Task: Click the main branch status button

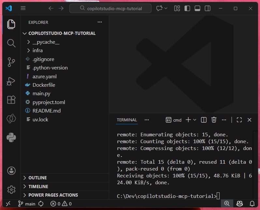Action: click(x=27, y=204)
